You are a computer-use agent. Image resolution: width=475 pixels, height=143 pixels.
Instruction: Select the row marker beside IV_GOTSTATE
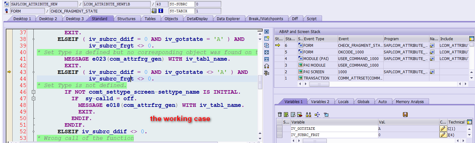(280, 129)
